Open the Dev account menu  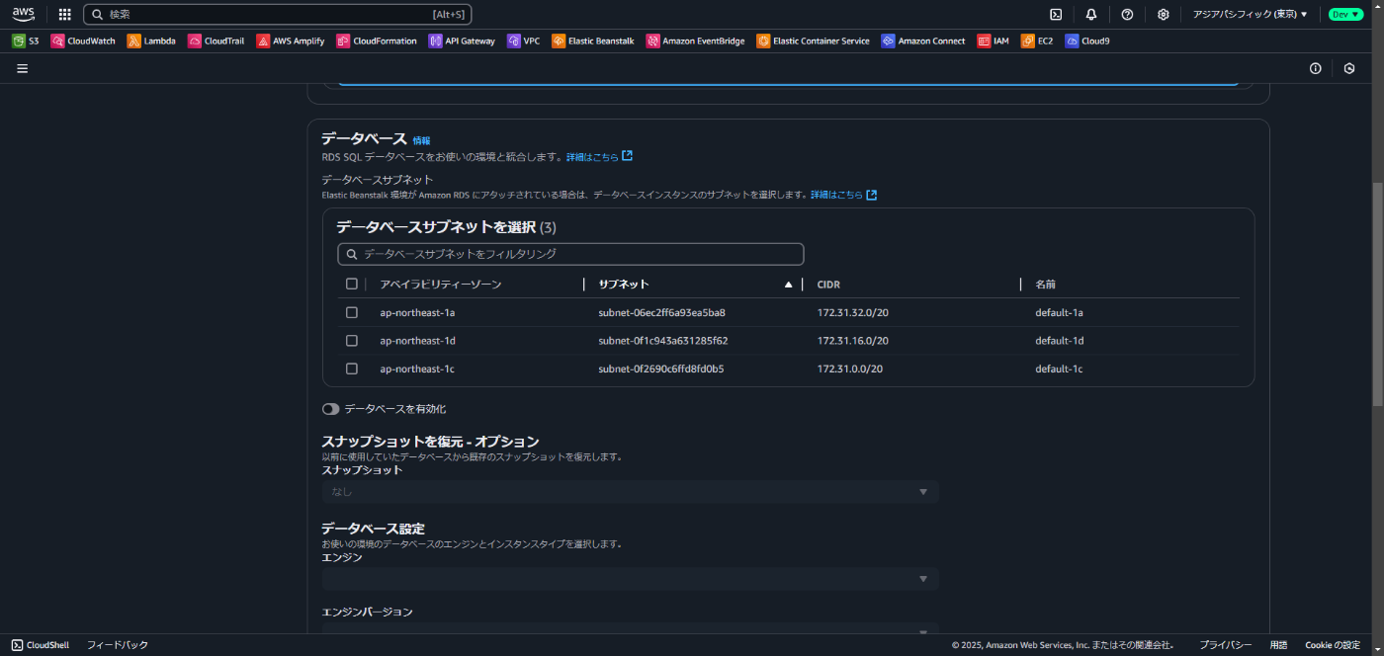tap(1345, 14)
